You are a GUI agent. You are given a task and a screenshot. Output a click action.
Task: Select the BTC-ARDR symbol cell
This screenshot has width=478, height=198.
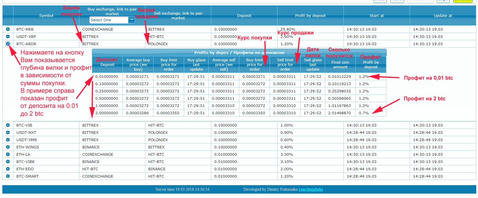[46, 44]
